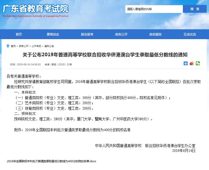The height and width of the screenshot is (170, 209).
Task: Click the 附件 line about 400分院校名单
Action: (x=72, y=130)
